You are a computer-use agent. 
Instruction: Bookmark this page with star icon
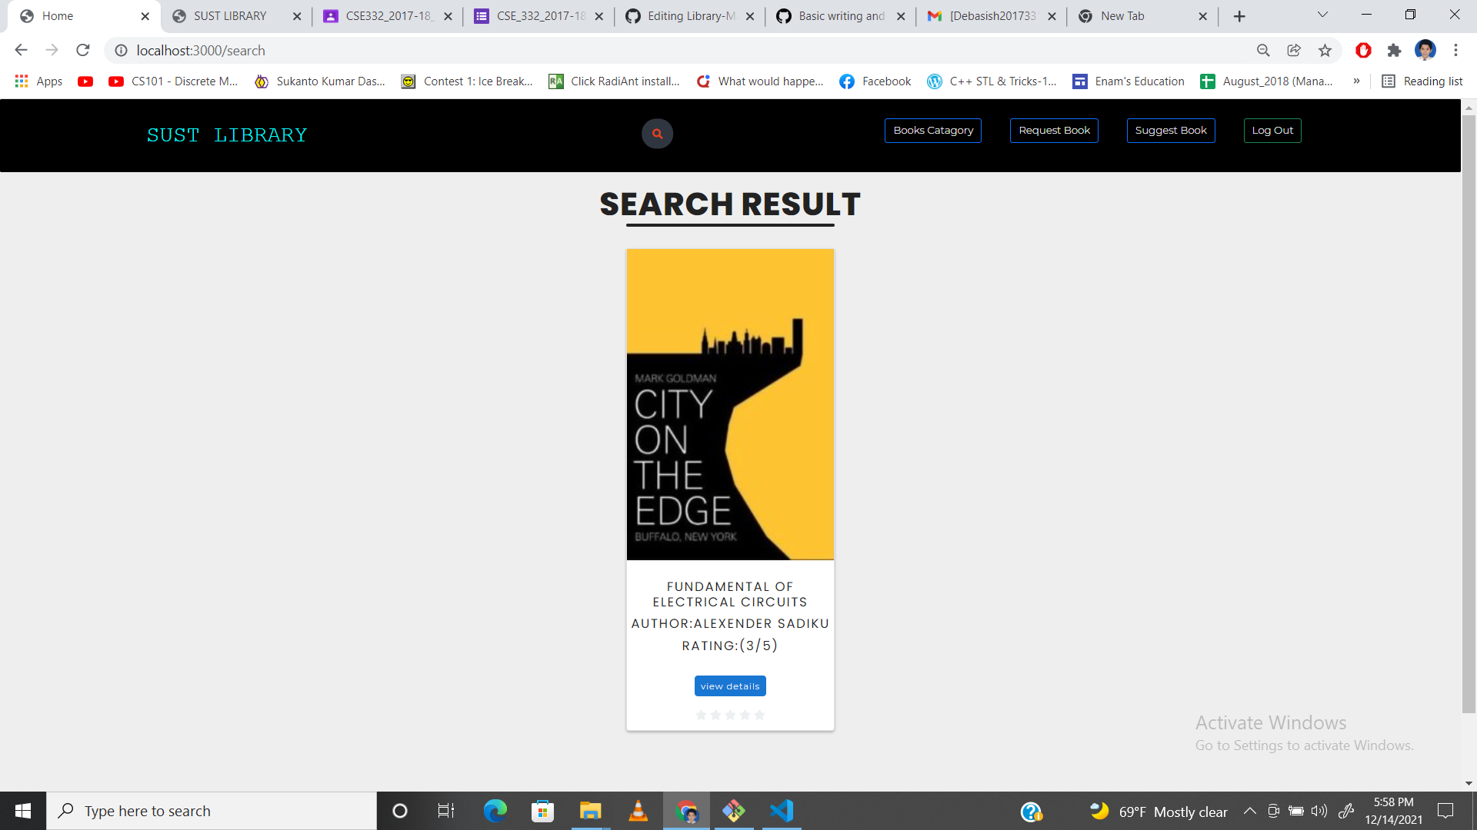[x=1325, y=51]
